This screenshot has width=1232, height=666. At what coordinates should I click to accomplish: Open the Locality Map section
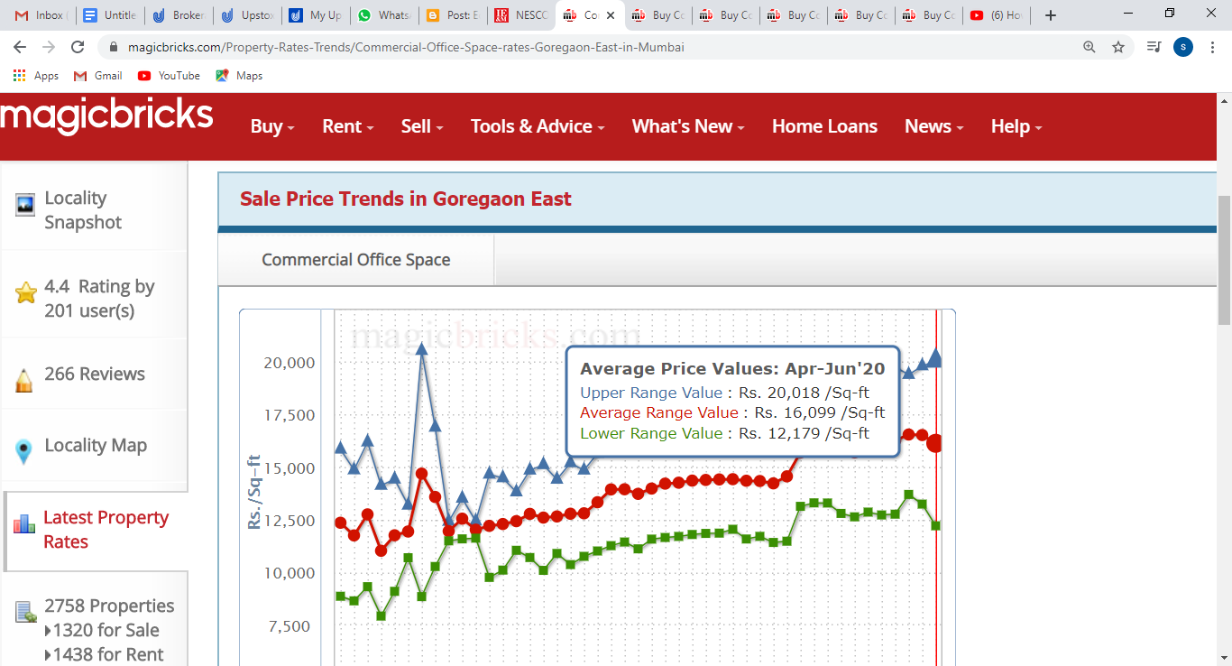[96, 445]
